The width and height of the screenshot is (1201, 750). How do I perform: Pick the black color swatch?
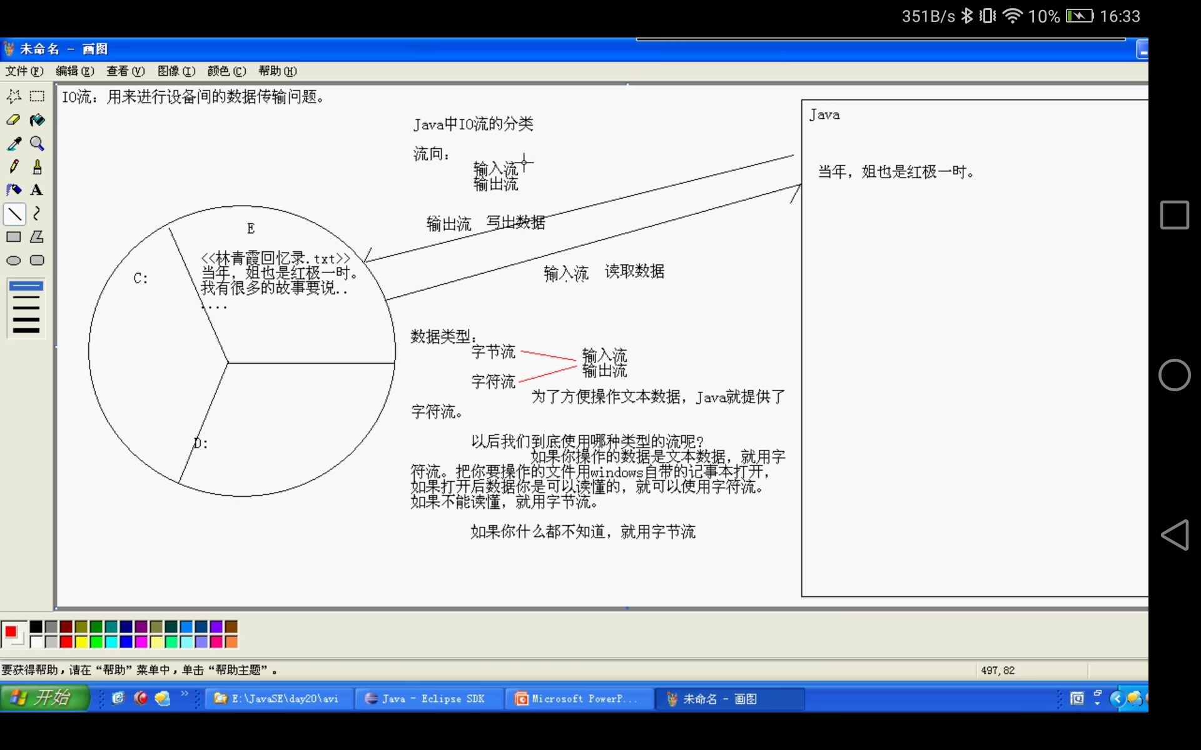[36, 627]
